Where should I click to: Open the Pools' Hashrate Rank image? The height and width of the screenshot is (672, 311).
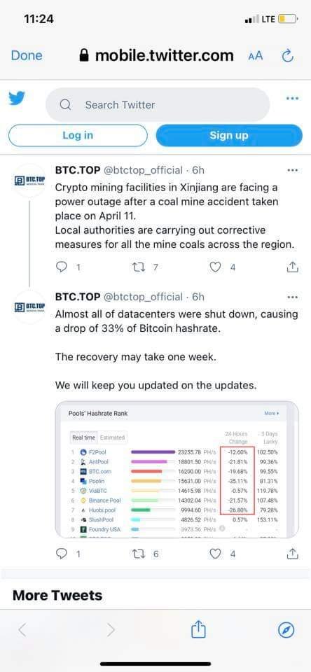point(177,469)
